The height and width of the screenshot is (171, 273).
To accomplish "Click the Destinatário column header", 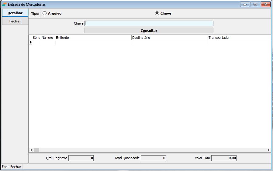I will pyautogui.click(x=169, y=38).
